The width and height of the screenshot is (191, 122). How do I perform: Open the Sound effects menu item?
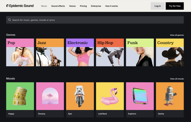pos(58,6)
